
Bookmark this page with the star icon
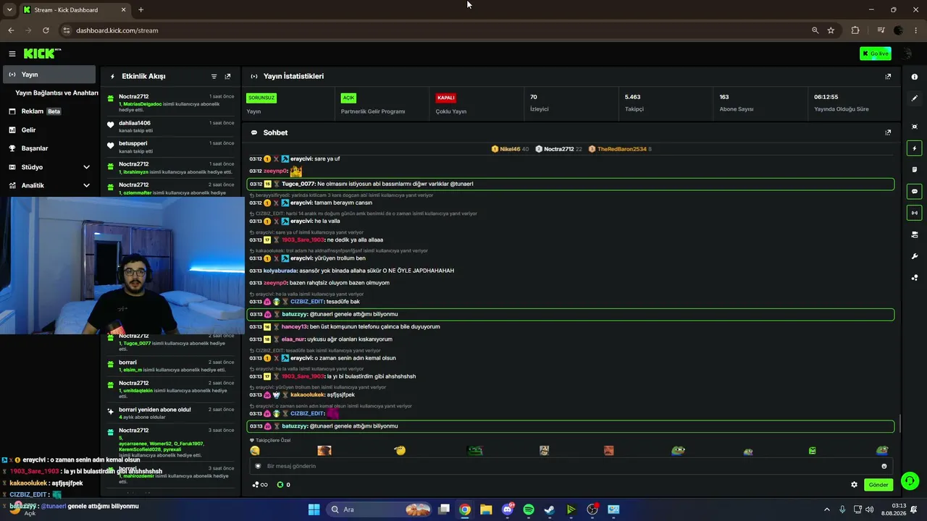831,30
